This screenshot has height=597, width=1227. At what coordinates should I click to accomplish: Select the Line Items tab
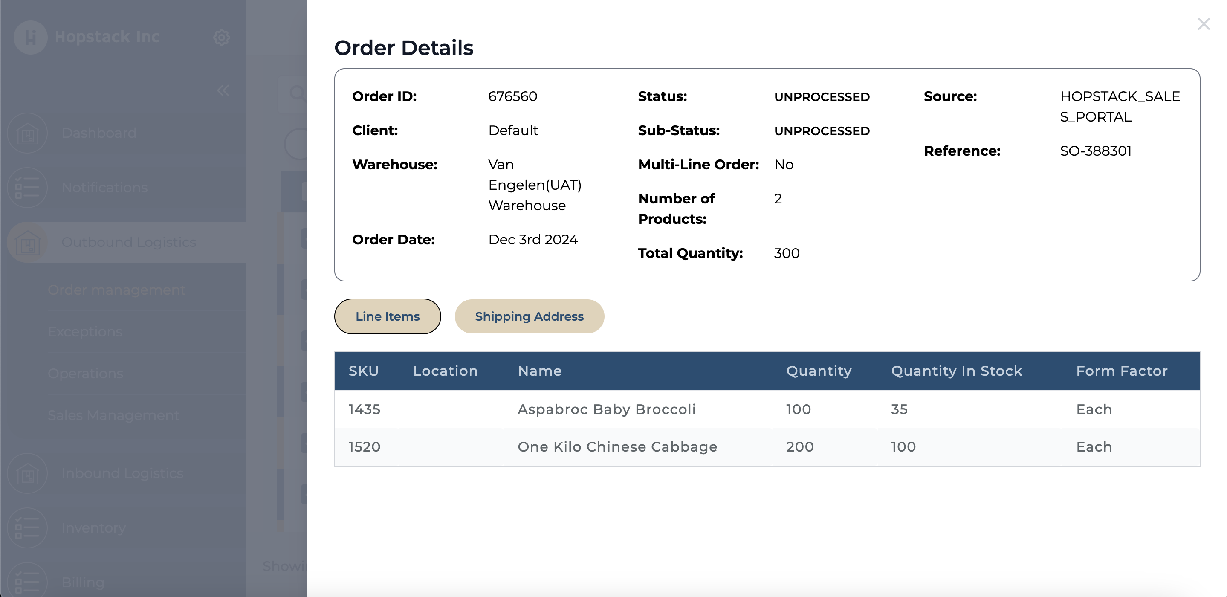click(x=387, y=316)
